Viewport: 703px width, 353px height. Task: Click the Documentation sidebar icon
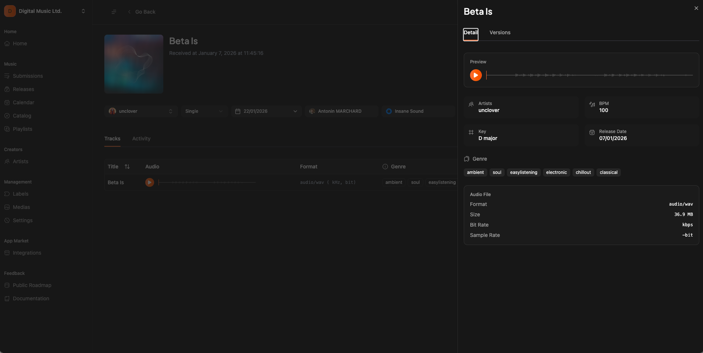[7, 298]
